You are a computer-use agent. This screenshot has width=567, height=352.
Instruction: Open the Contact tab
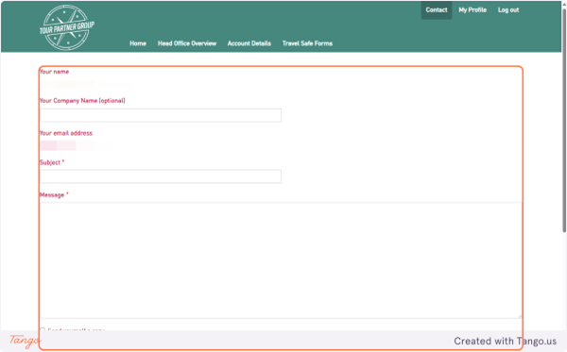(437, 10)
